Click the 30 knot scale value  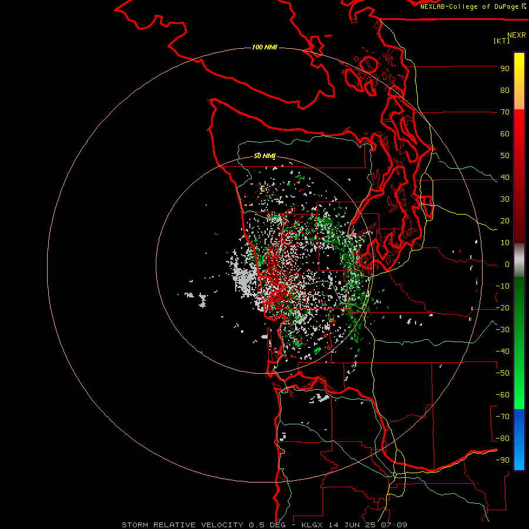[505, 199]
